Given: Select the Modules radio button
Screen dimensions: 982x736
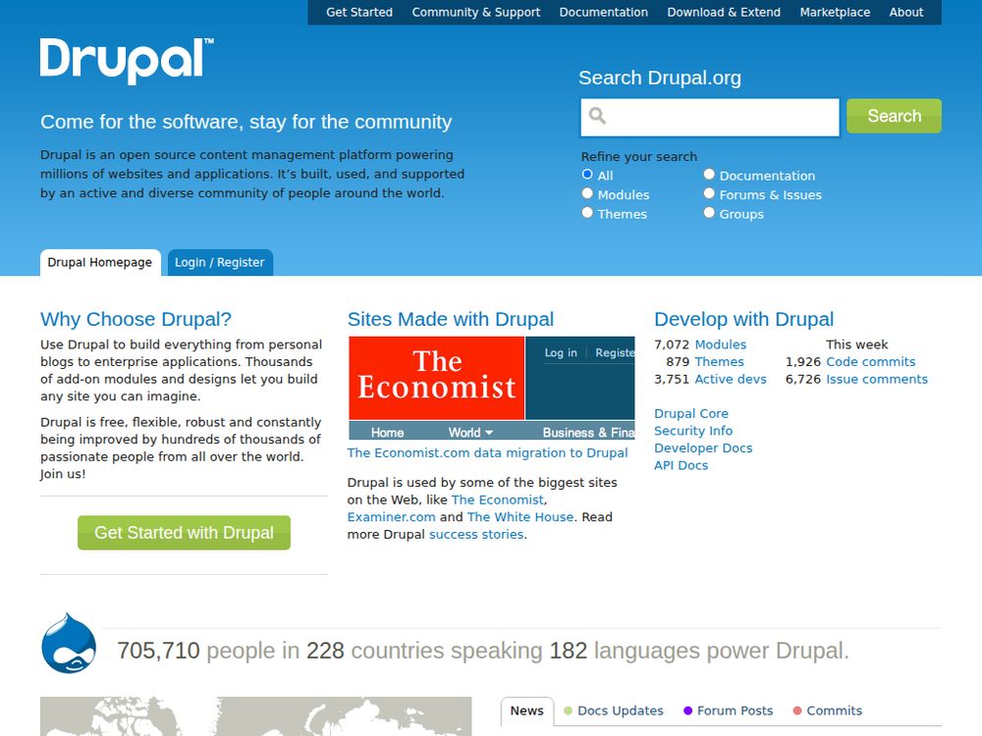Looking at the screenshot, I should pyautogui.click(x=587, y=193).
